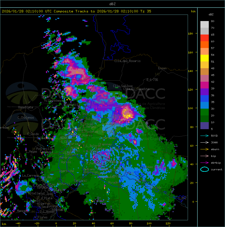
Task: Click the 120 tick on the bottom km axis
Action: tap(168, 223)
